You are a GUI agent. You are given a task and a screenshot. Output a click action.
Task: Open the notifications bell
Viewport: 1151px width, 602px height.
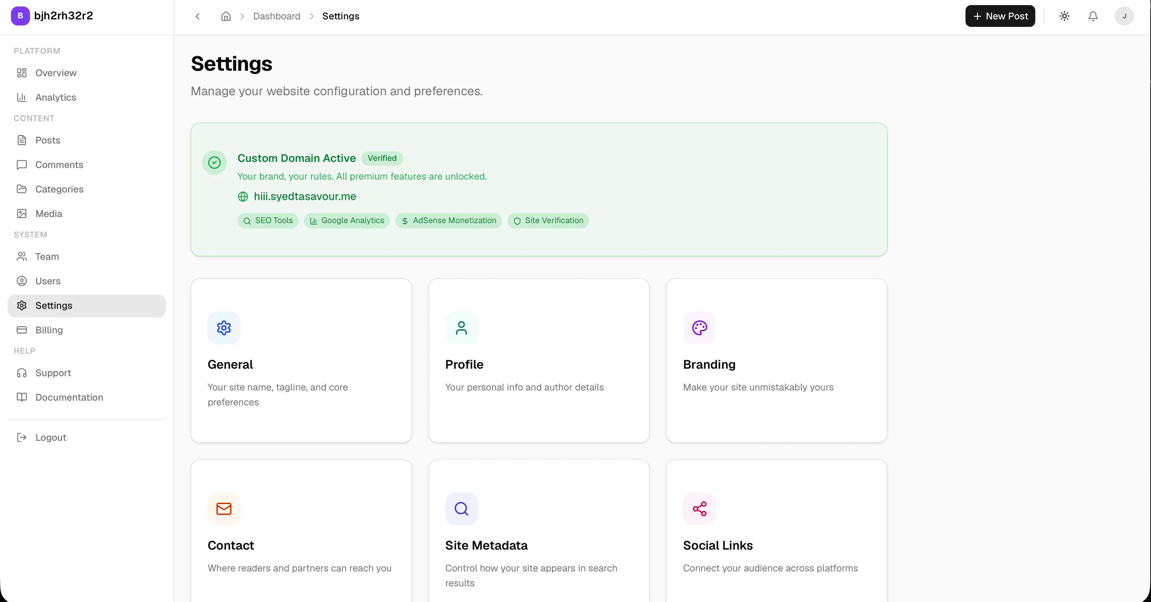point(1093,16)
